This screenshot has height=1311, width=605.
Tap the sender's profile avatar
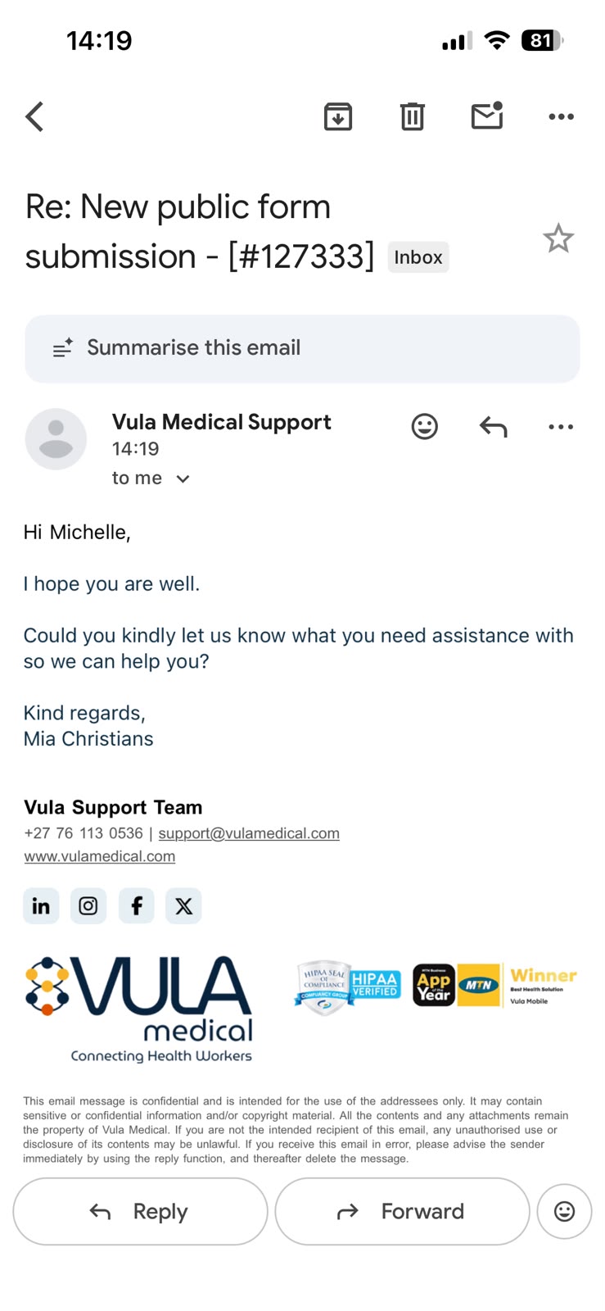click(x=56, y=439)
